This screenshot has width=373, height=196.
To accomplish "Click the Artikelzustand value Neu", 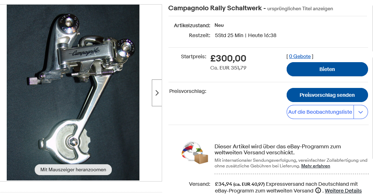I will 219,25.
